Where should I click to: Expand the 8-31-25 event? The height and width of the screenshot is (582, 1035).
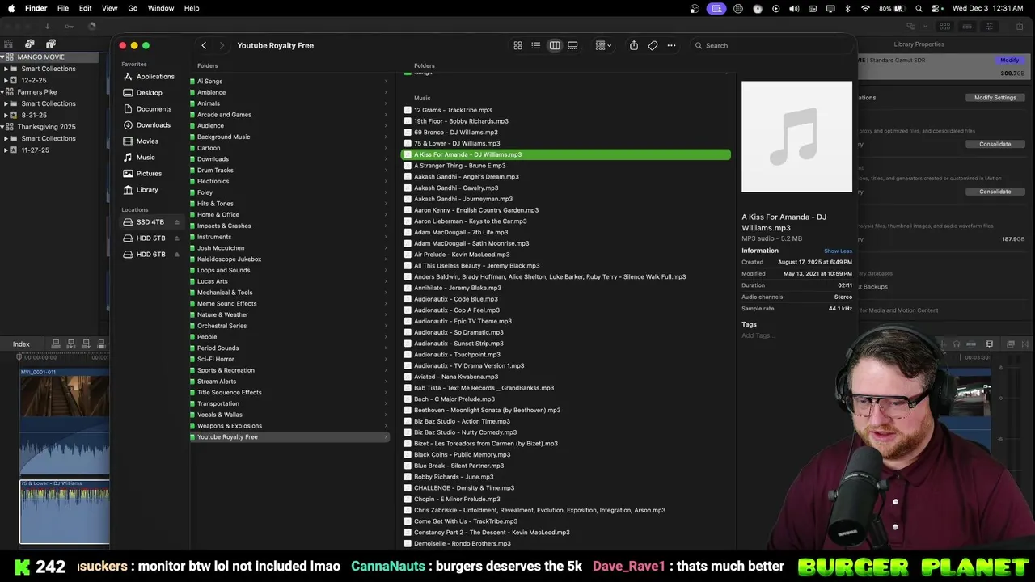6,115
